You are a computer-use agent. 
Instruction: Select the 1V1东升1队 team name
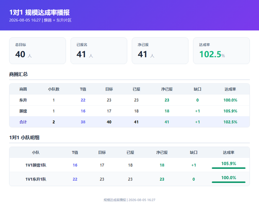tap(36, 179)
